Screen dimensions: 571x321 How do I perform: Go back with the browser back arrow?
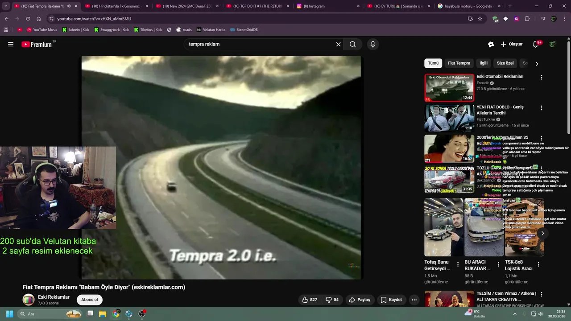click(x=6, y=19)
